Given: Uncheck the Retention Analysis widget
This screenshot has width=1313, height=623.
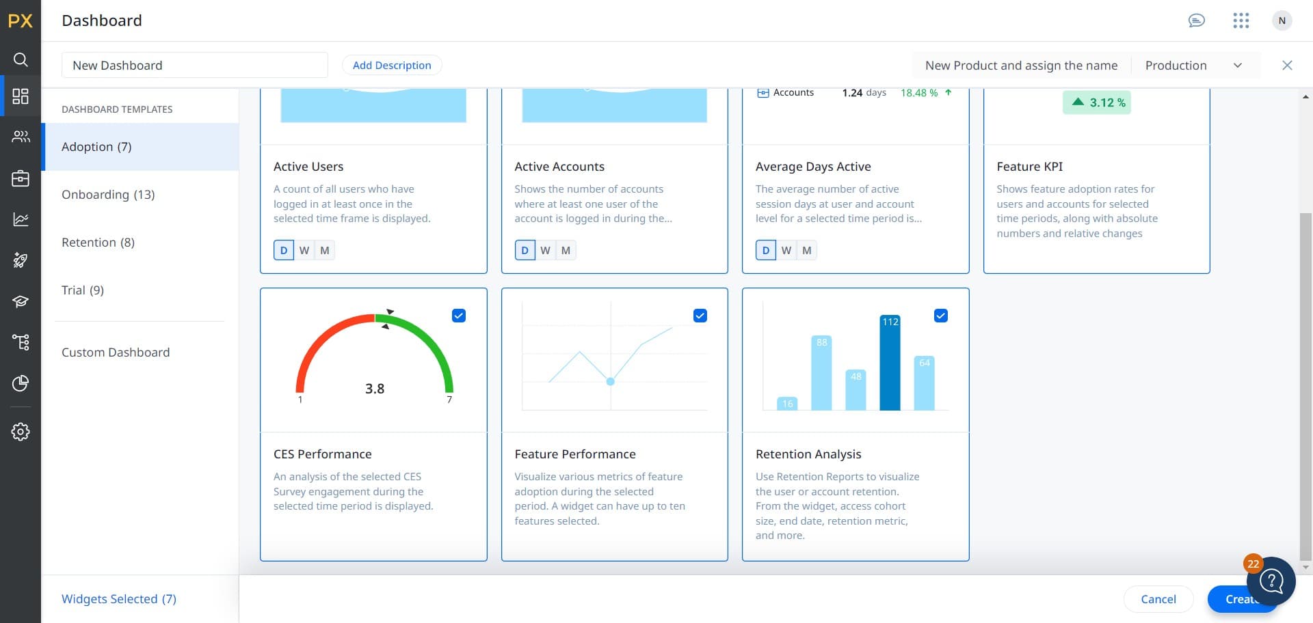Looking at the screenshot, I should pos(940,316).
